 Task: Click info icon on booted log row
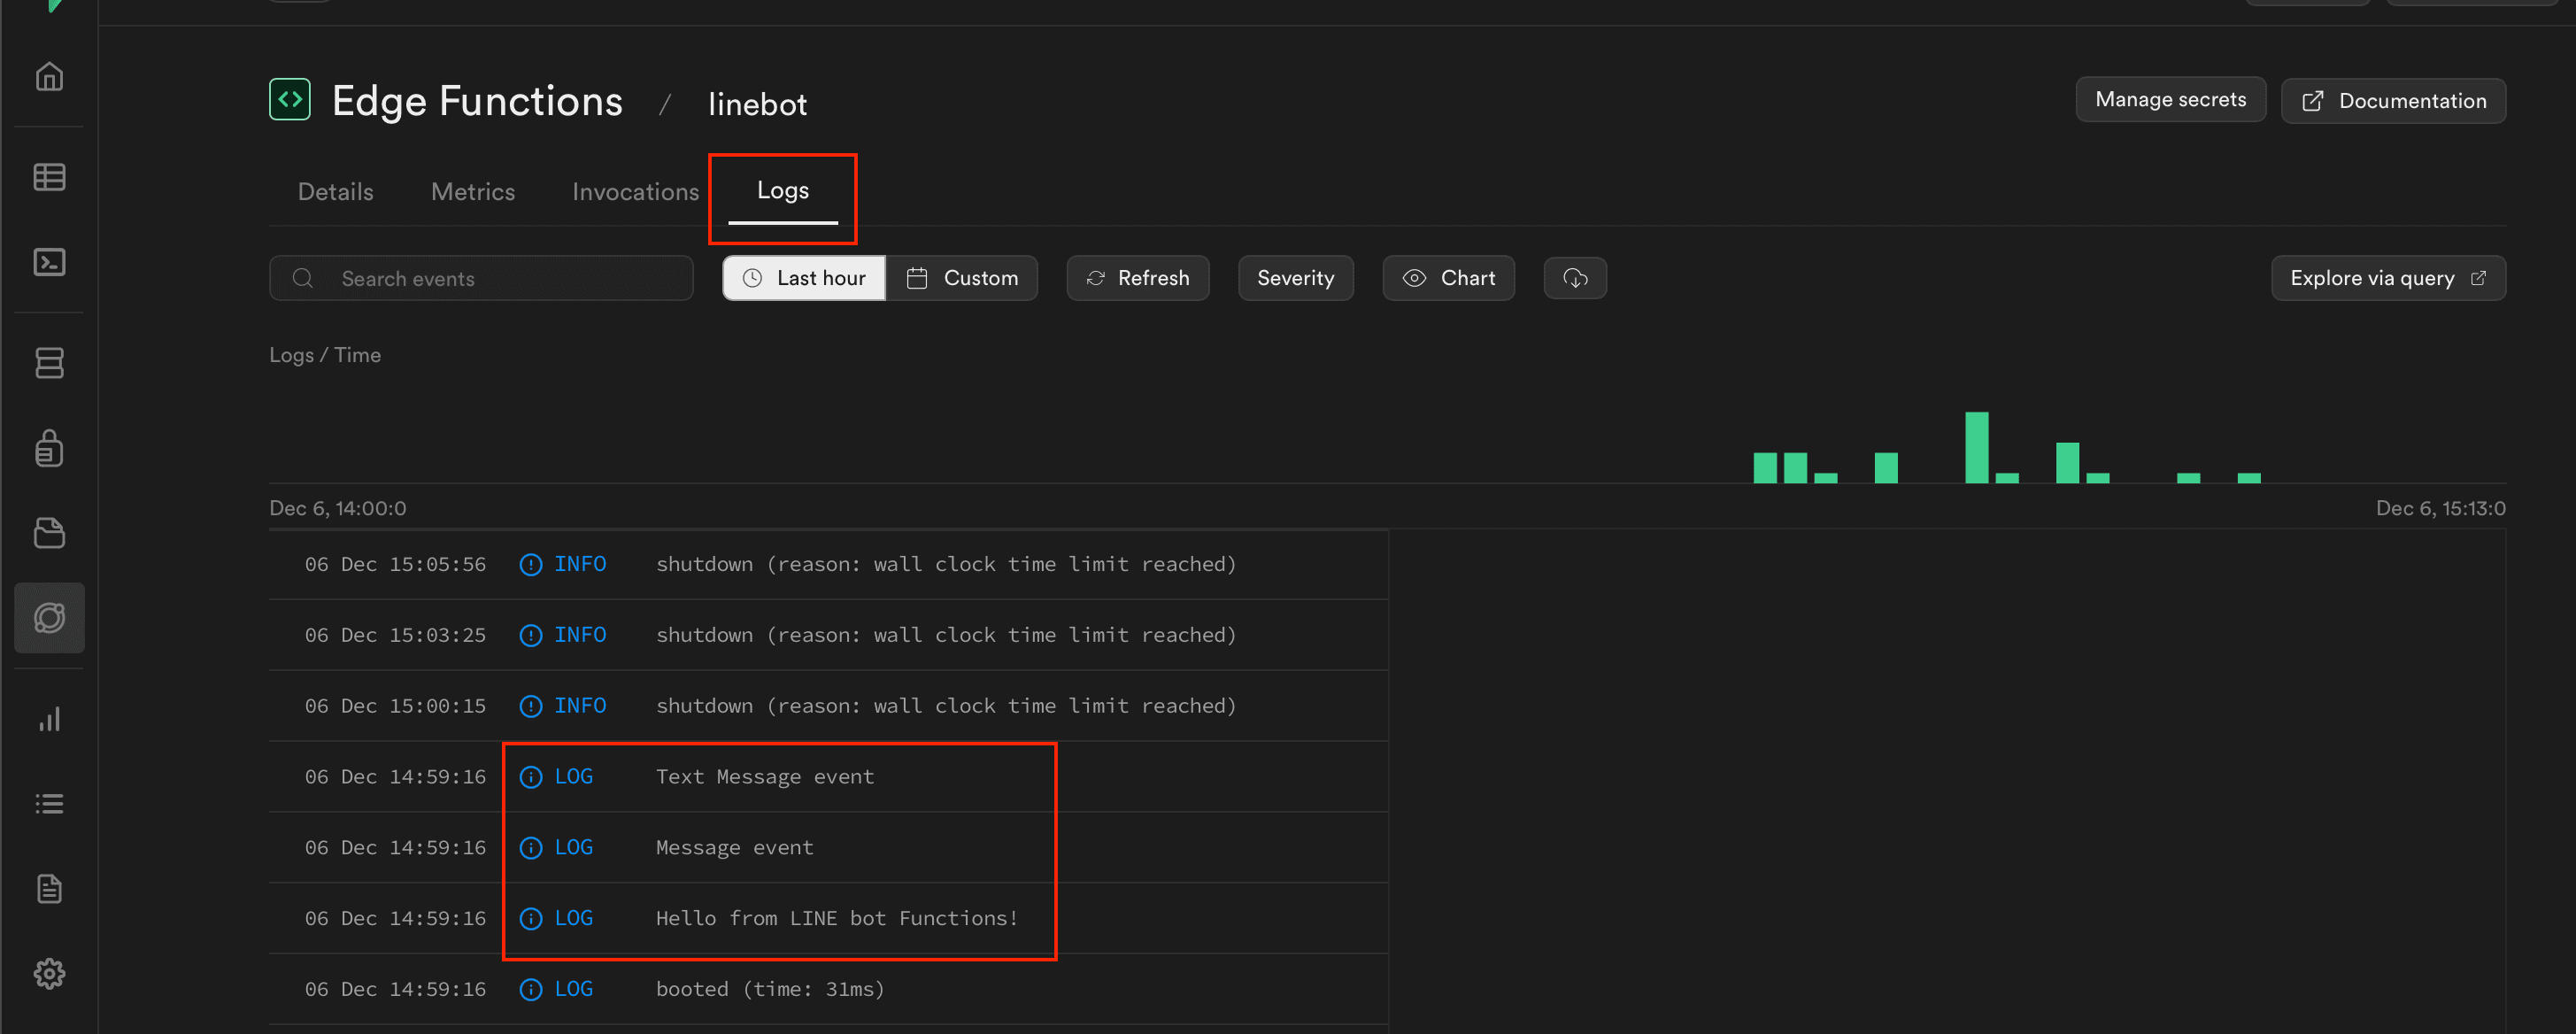click(531, 990)
